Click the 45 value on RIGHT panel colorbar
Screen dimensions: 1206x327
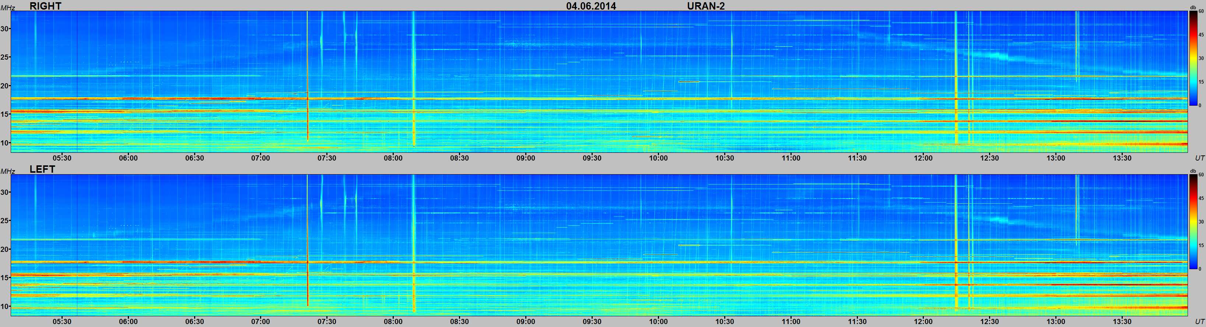1201,35
